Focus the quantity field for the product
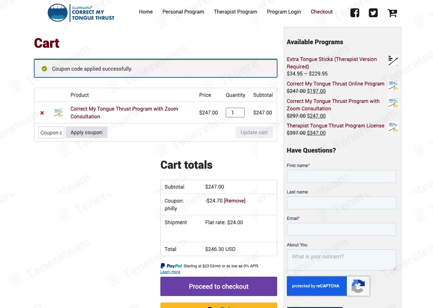Screen dimensions: 433x308 (235, 113)
